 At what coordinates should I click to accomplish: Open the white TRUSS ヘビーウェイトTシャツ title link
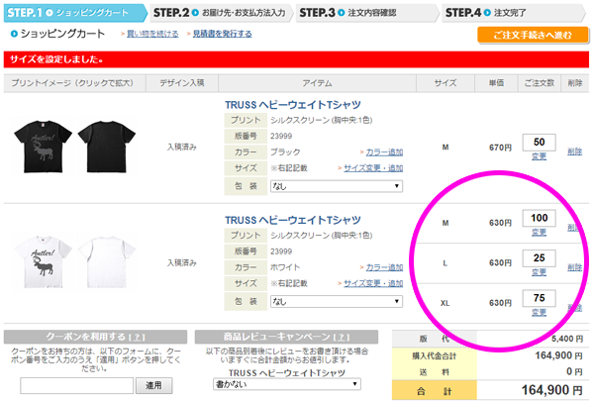click(293, 220)
